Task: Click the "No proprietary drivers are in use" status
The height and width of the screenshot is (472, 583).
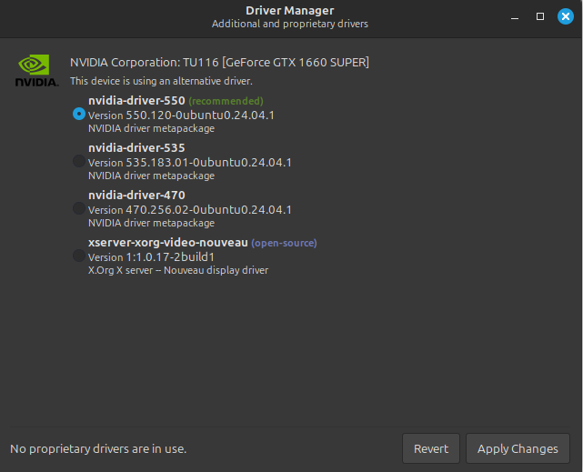Action: click(98, 448)
